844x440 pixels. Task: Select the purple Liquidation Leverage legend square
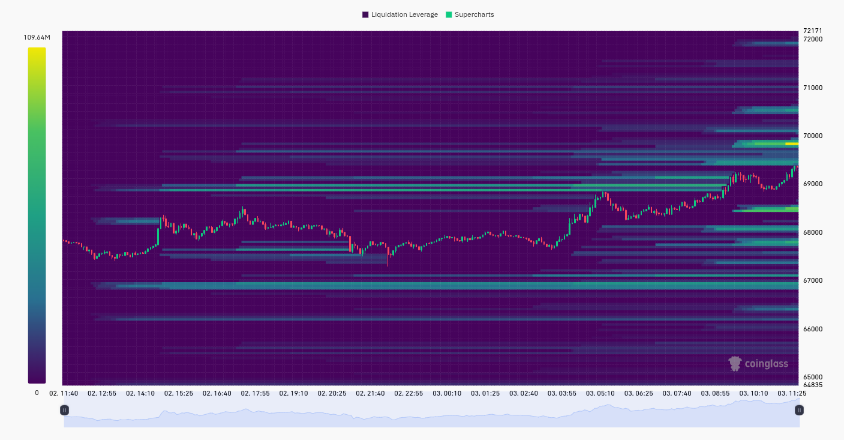point(365,14)
